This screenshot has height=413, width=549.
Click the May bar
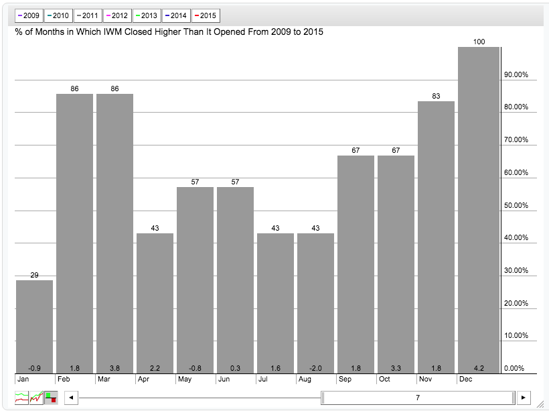[x=195, y=280]
